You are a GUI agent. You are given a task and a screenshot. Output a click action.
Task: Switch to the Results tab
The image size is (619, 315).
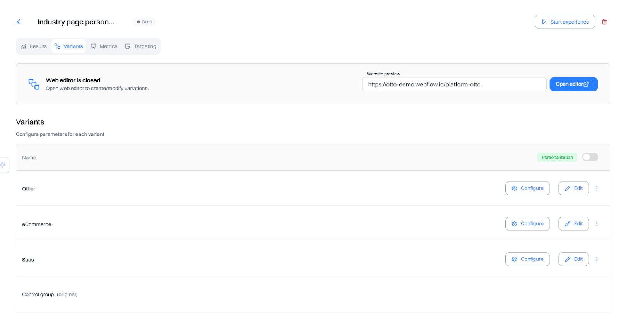pos(34,46)
